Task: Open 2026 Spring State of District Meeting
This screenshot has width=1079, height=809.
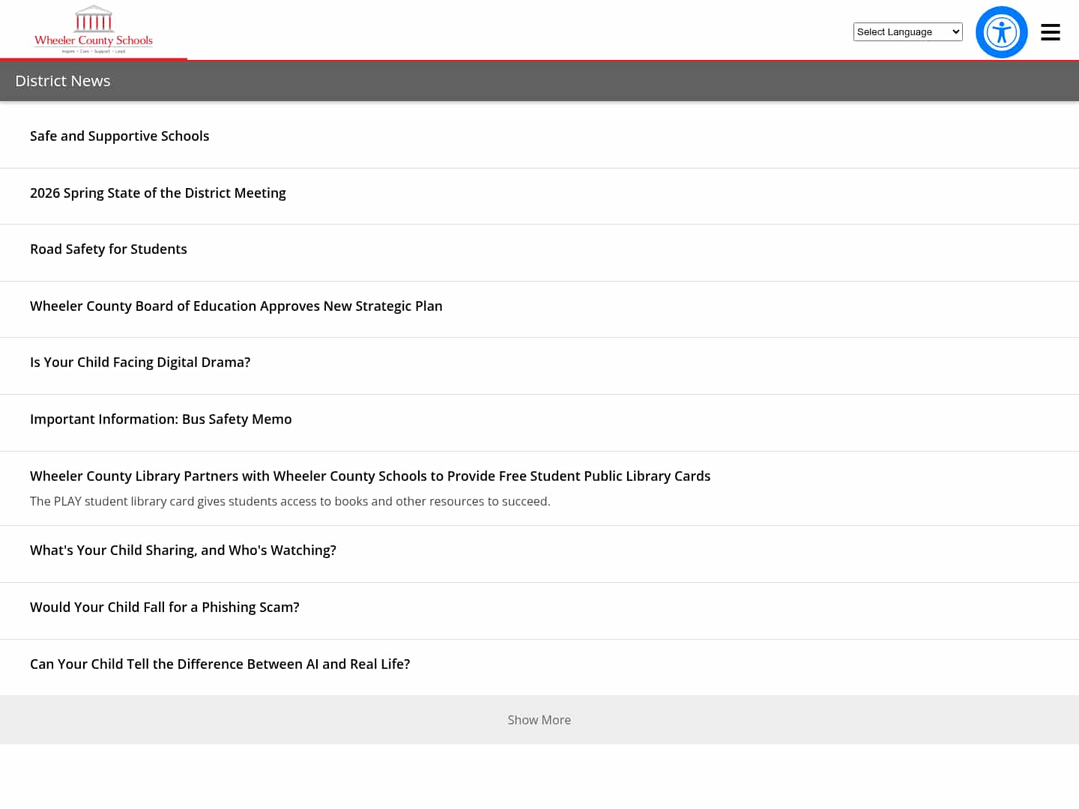Action: 157,193
